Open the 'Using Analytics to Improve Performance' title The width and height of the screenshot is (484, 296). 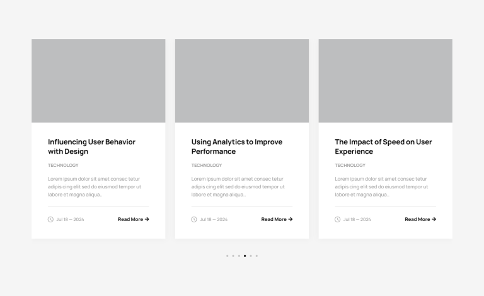point(236,147)
